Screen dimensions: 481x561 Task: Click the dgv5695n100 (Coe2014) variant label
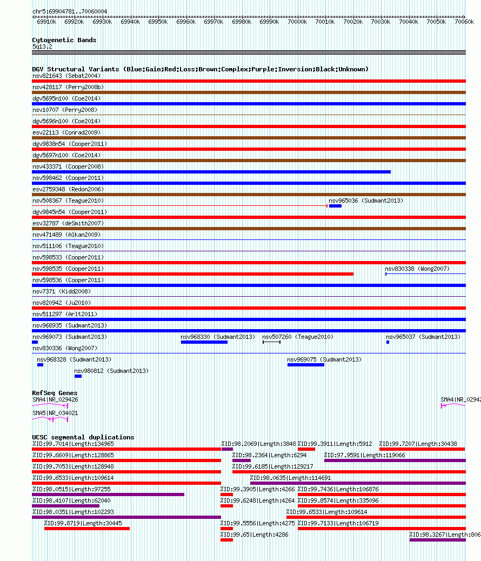pyautogui.click(x=66, y=98)
